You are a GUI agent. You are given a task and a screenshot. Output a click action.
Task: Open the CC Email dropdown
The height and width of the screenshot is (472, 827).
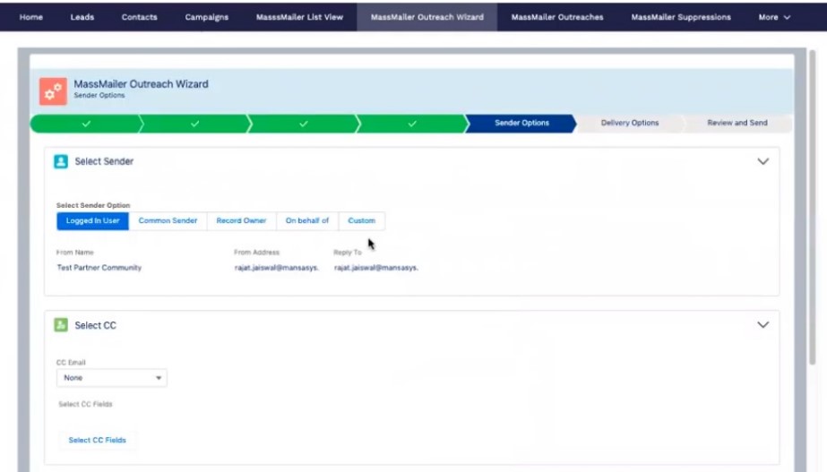click(111, 378)
